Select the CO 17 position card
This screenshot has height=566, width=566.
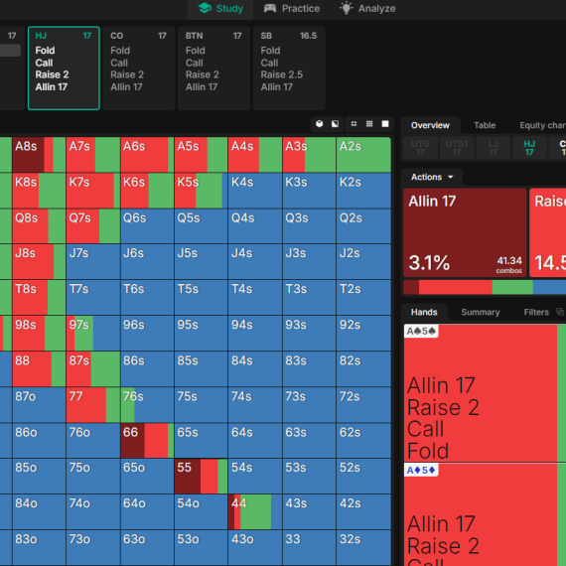point(139,69)
